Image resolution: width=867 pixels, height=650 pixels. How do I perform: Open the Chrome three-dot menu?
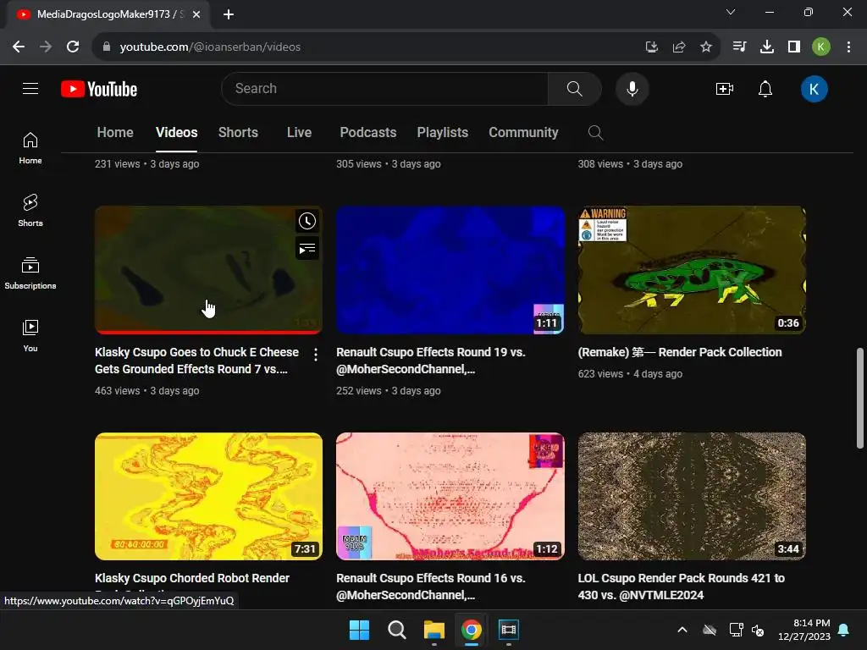(x=848, y=47)
